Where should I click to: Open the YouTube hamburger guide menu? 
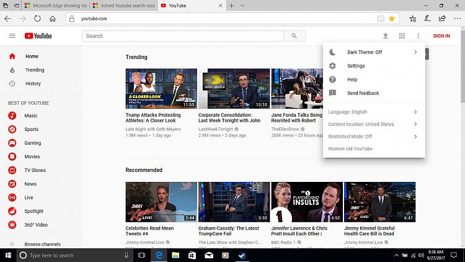[x=12, y=36]
